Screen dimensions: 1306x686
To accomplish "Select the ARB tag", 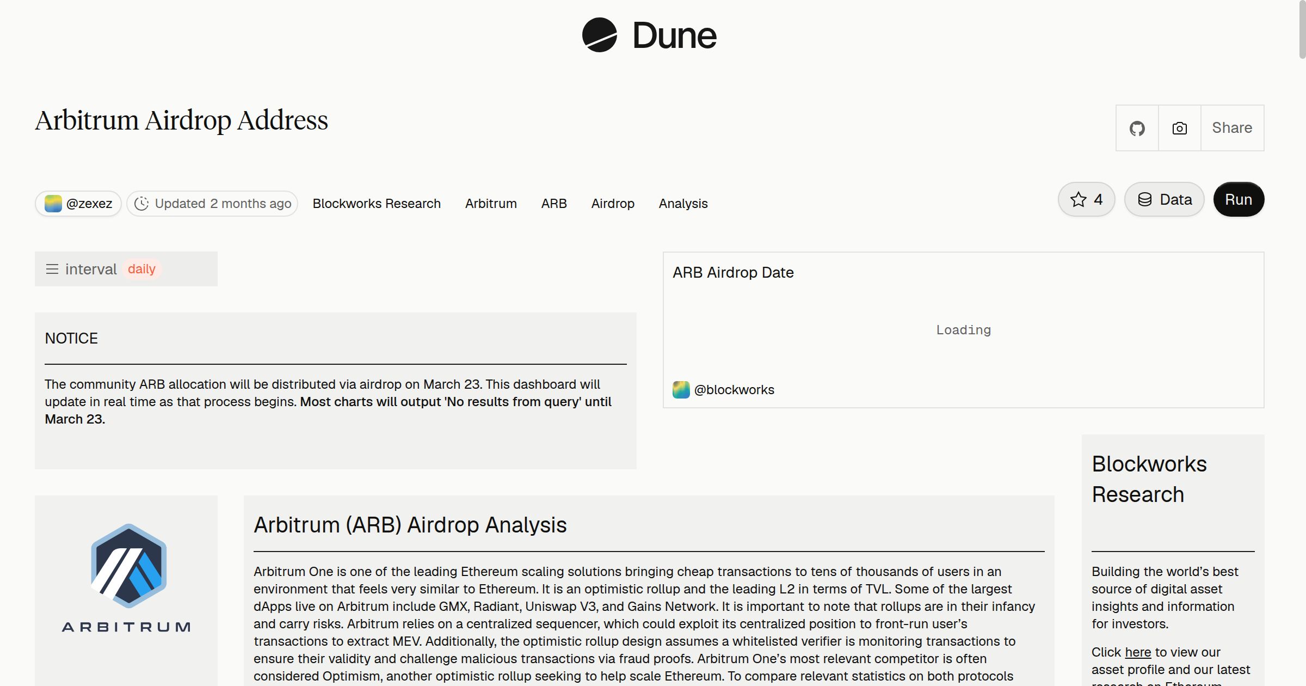I will pos(554,204).
